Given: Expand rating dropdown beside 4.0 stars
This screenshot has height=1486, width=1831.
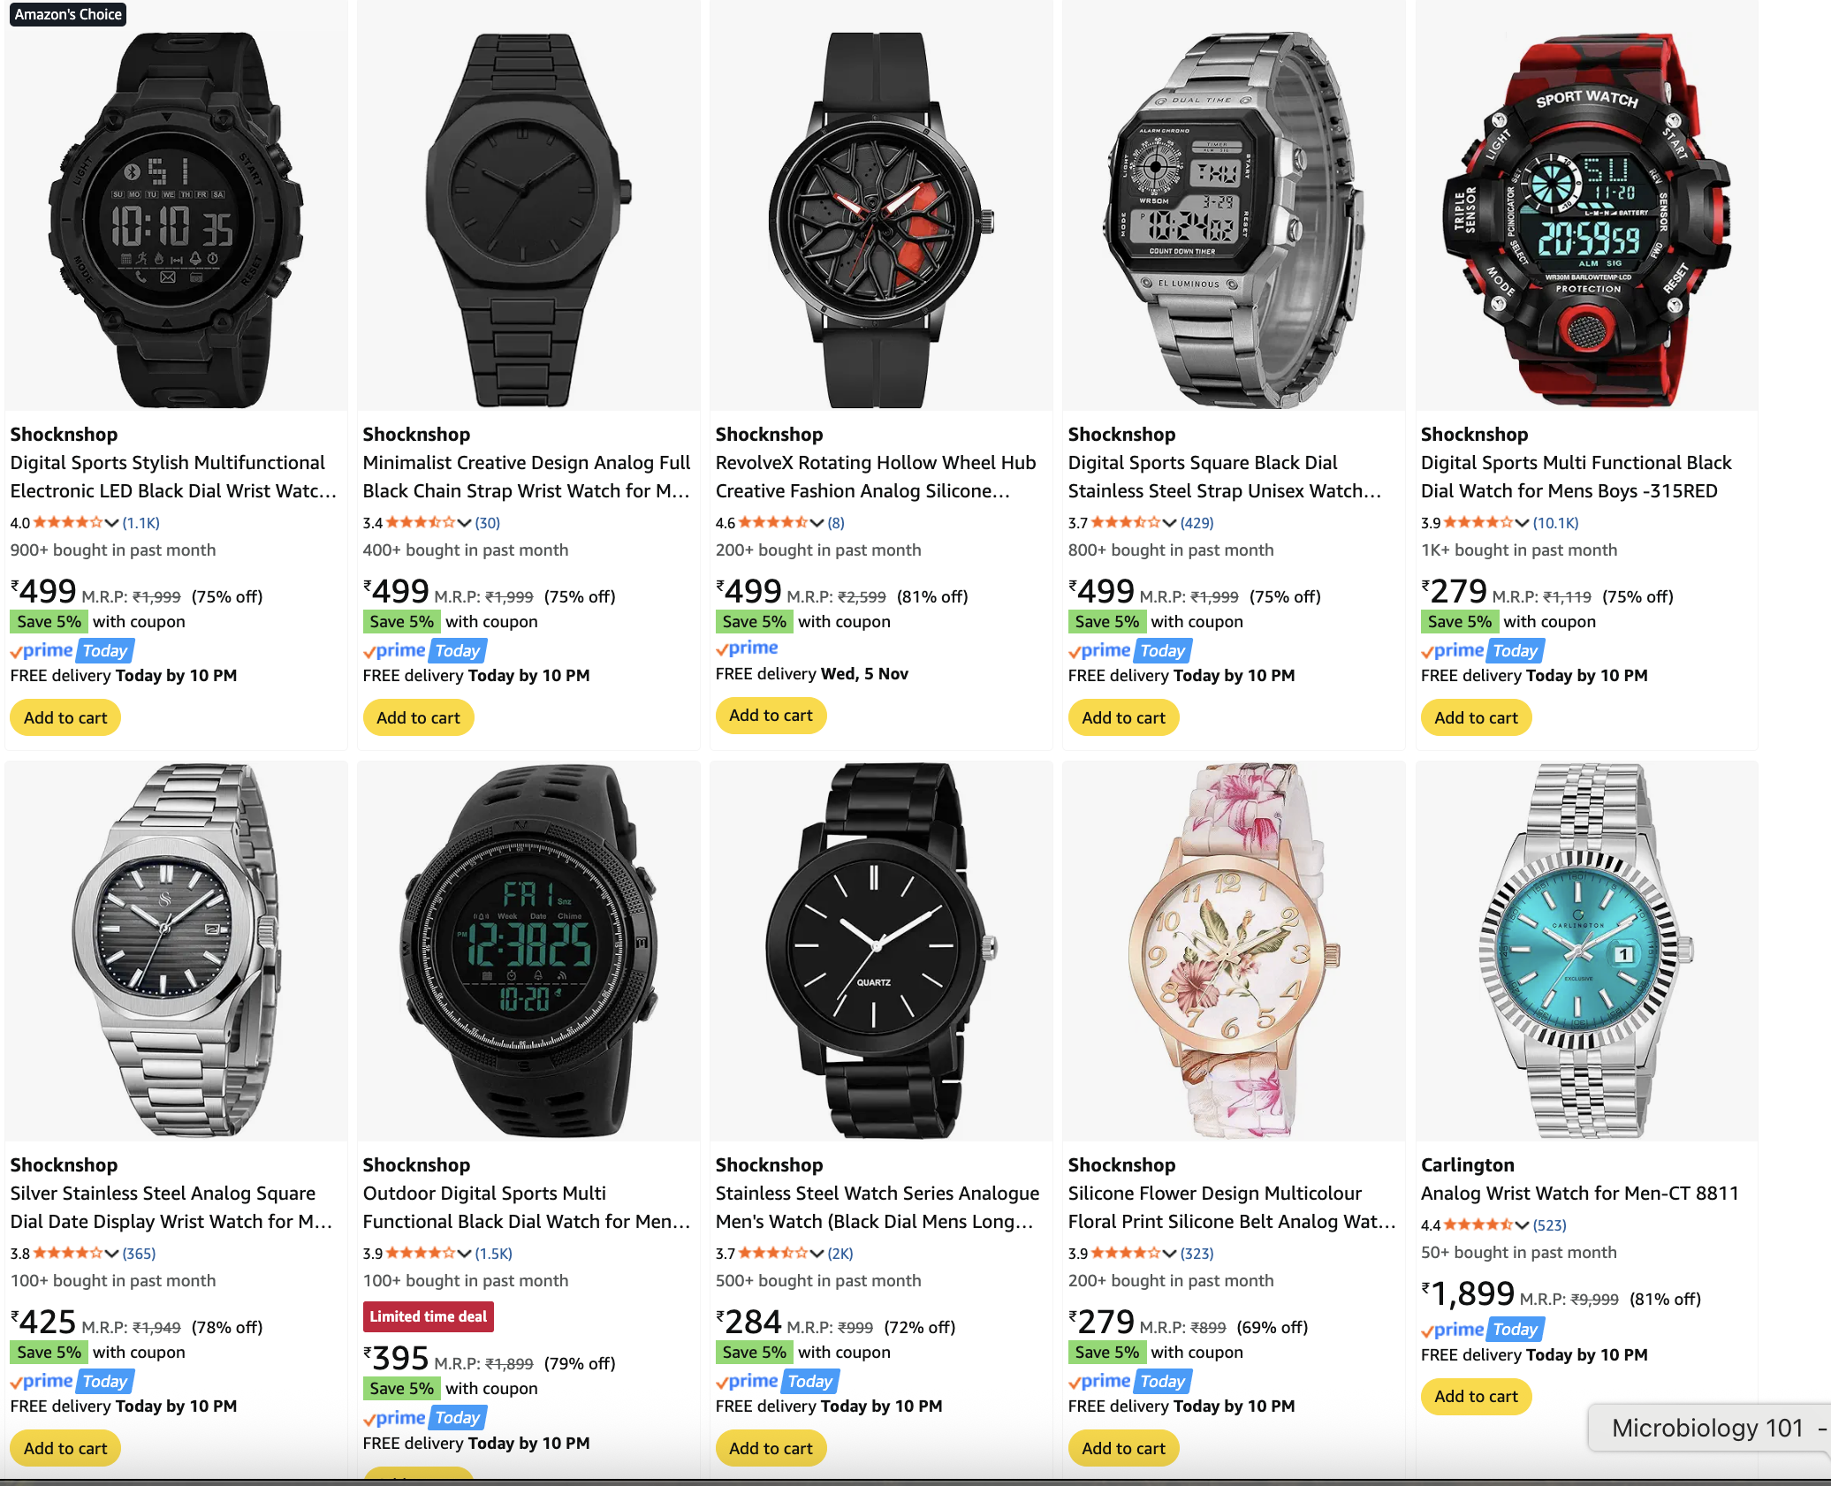Looking at the screenshot, I should (112, 523).
